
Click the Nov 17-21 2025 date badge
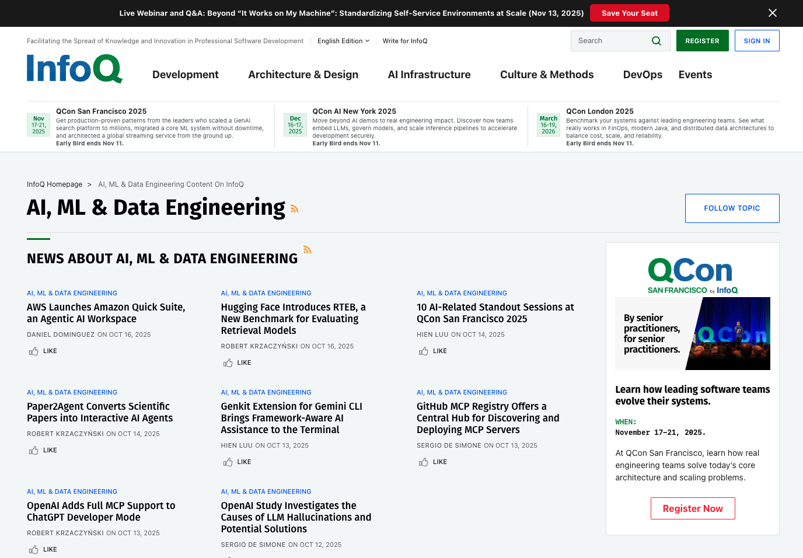pyautogui.click(x=39, y=125)
